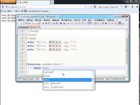Toggle the highlighted Indent Guide icon
This screenshot has width=140, height=105.
click(x=89, y=23)
